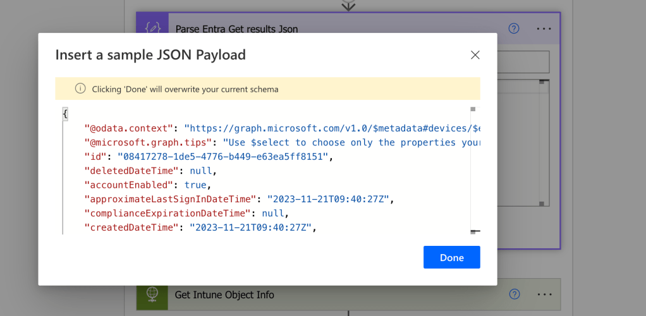Screen dimensions: 646x316
Task: Click the Parse JSON curly braces action icon
Action: tap(152, 28)
